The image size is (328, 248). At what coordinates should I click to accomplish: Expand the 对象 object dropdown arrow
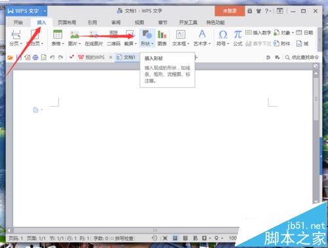293,33
